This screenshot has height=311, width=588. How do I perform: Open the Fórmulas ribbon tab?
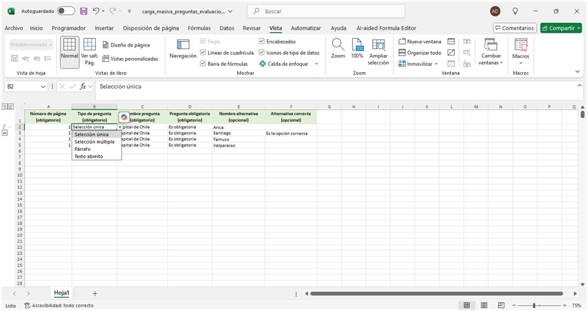pyautogui.click(x=199, y=28)
